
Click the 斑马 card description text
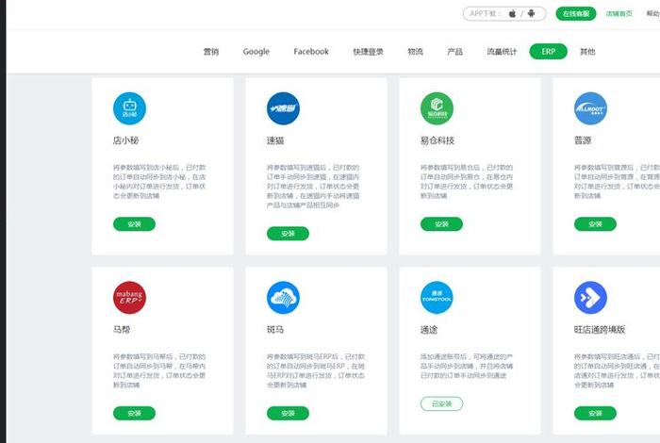(316, 370)
